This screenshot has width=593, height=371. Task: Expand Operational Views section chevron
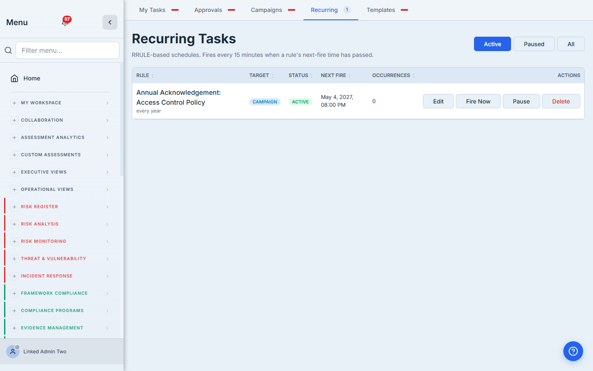pyautogui.click(x=107, y=190)
